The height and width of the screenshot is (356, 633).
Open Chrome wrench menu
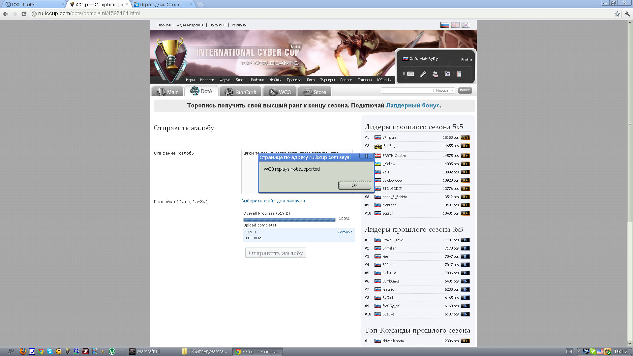(627, 14)
